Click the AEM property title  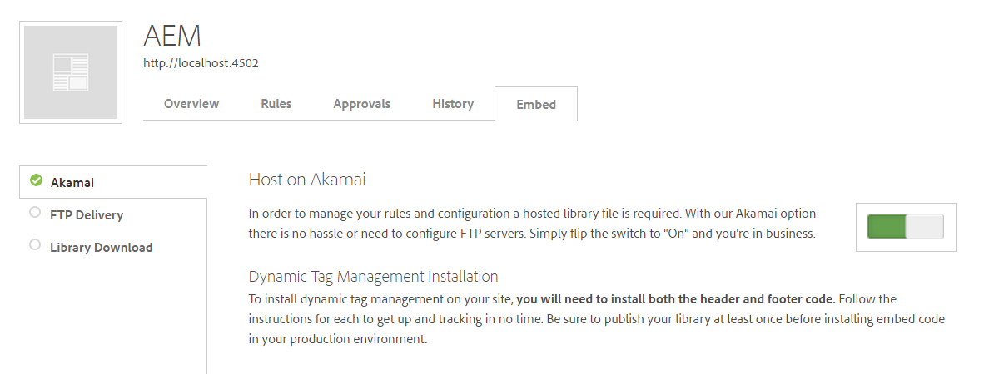172,36
